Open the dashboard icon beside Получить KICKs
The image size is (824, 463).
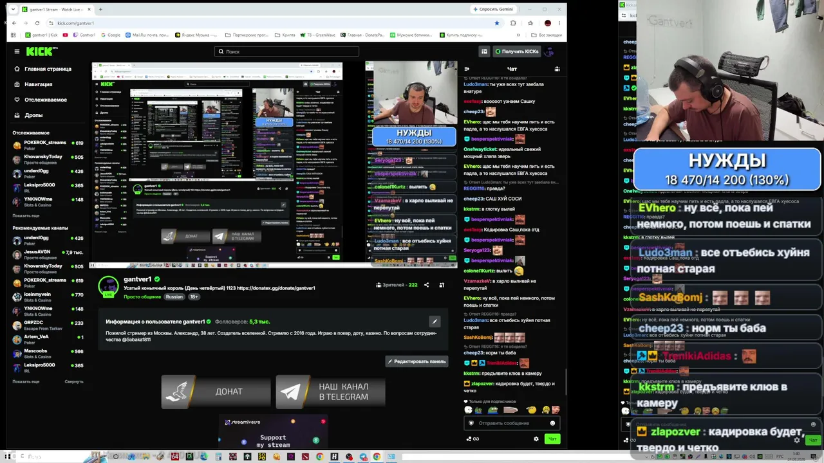pyautogui.click(x=484, y=51)
